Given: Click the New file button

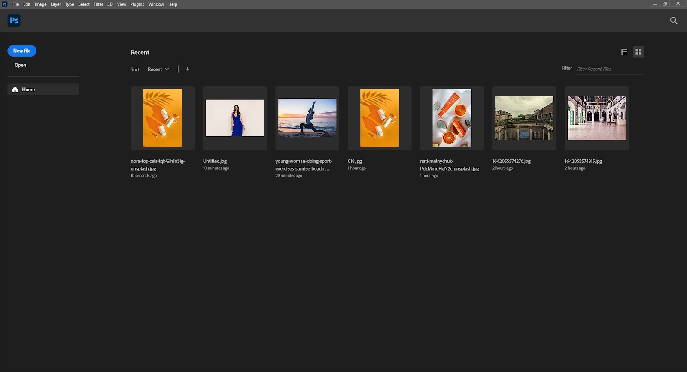Looking at the screenshot, I should point(22,51).
